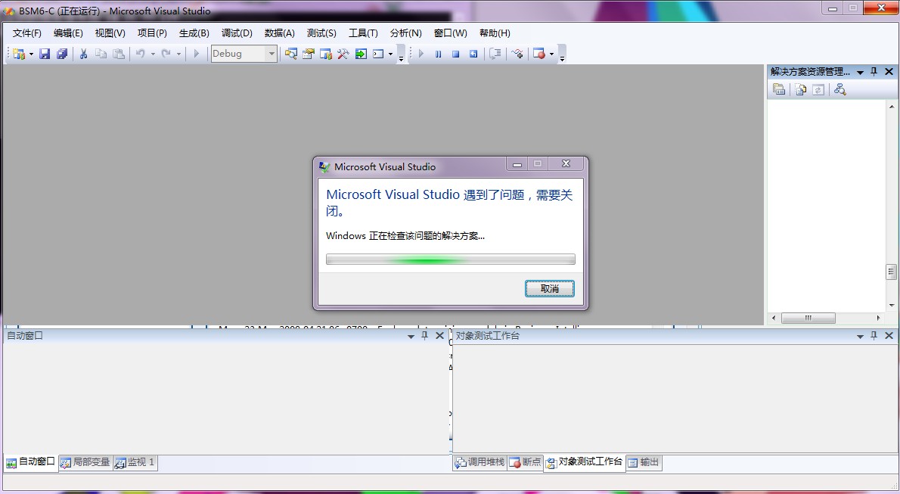
Task: Click the Restart debugging icon
Action: (x=473, y=54)
